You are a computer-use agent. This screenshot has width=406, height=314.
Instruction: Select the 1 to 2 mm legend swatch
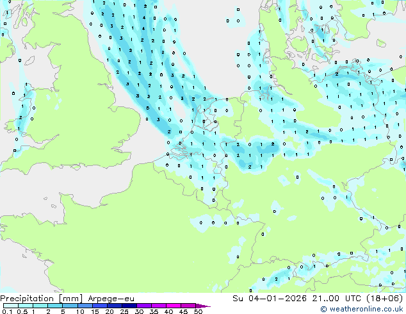pyautogui.click(x=40, y=306)
